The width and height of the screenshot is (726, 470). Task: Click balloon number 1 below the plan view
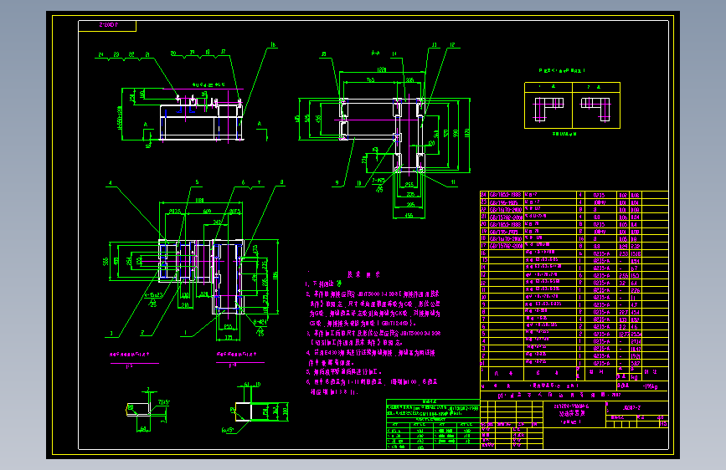[186, 333]
